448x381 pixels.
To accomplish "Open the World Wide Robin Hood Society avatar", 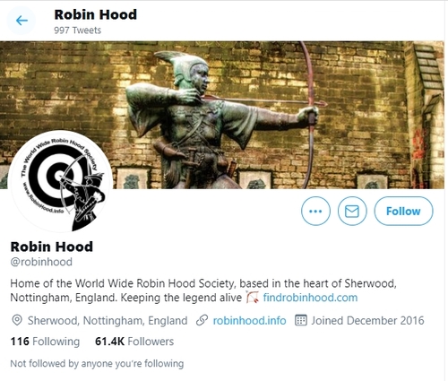I will 61,182.
